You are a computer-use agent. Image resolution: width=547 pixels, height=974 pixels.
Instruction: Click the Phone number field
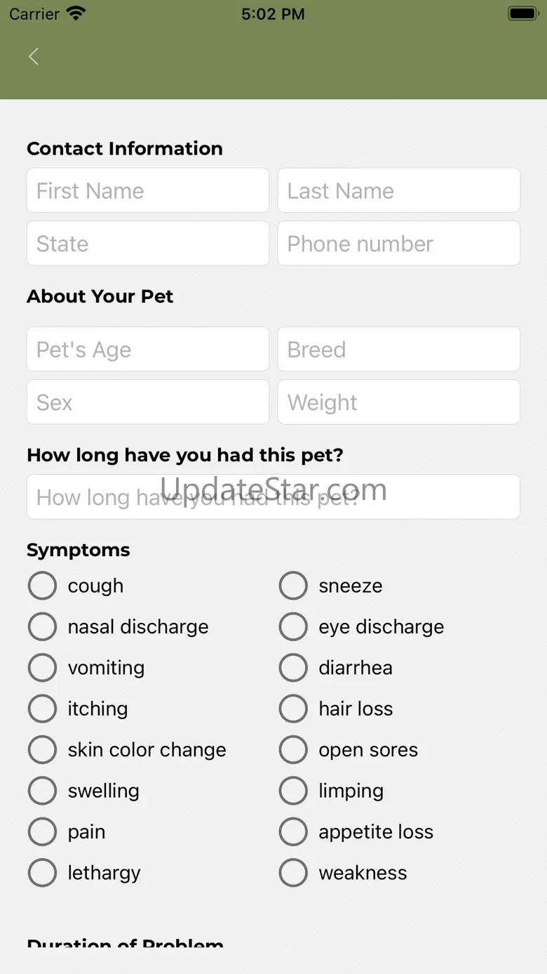[398, 244]
